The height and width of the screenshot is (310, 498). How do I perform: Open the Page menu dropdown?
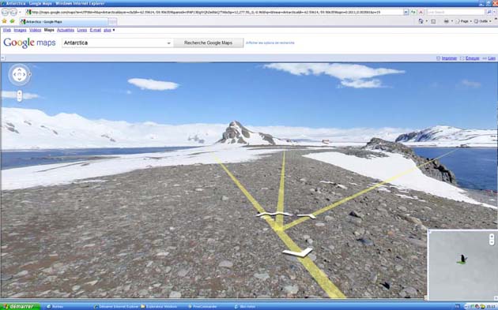pyautogui.click(x=464, y=21)
